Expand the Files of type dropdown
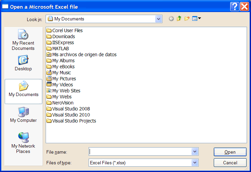251x172 pixels. coord(195,163)
